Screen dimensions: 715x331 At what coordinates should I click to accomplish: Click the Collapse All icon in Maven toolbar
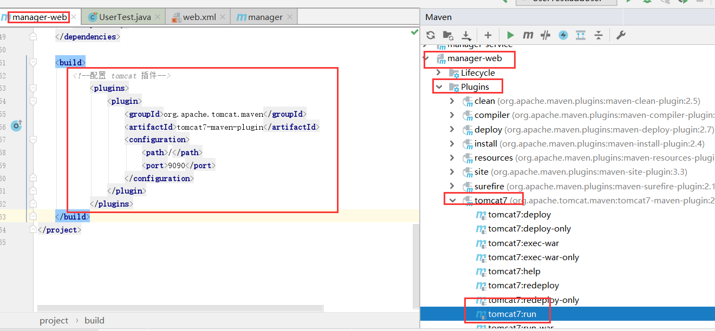[599, 35]
